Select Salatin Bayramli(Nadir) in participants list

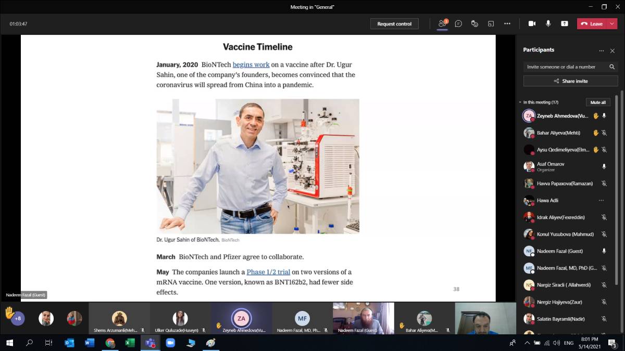click(566, 319)
